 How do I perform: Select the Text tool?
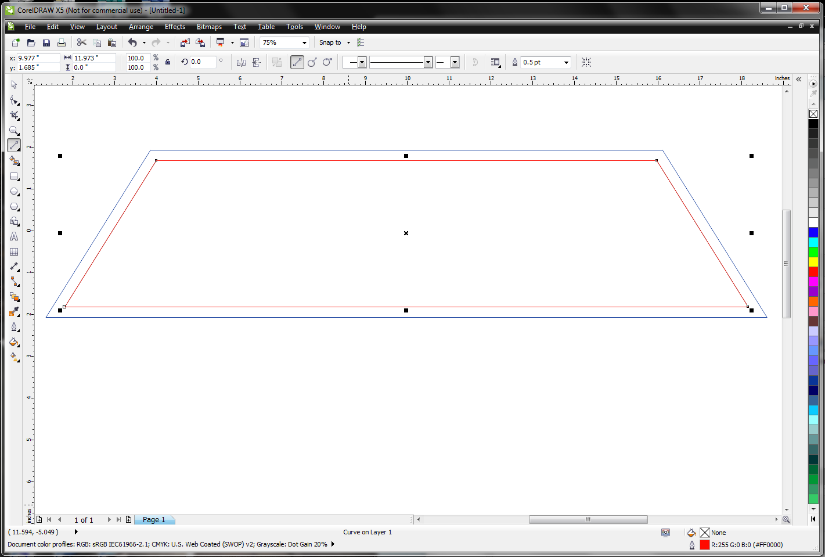pyautogui.click(x=14, y=236)
